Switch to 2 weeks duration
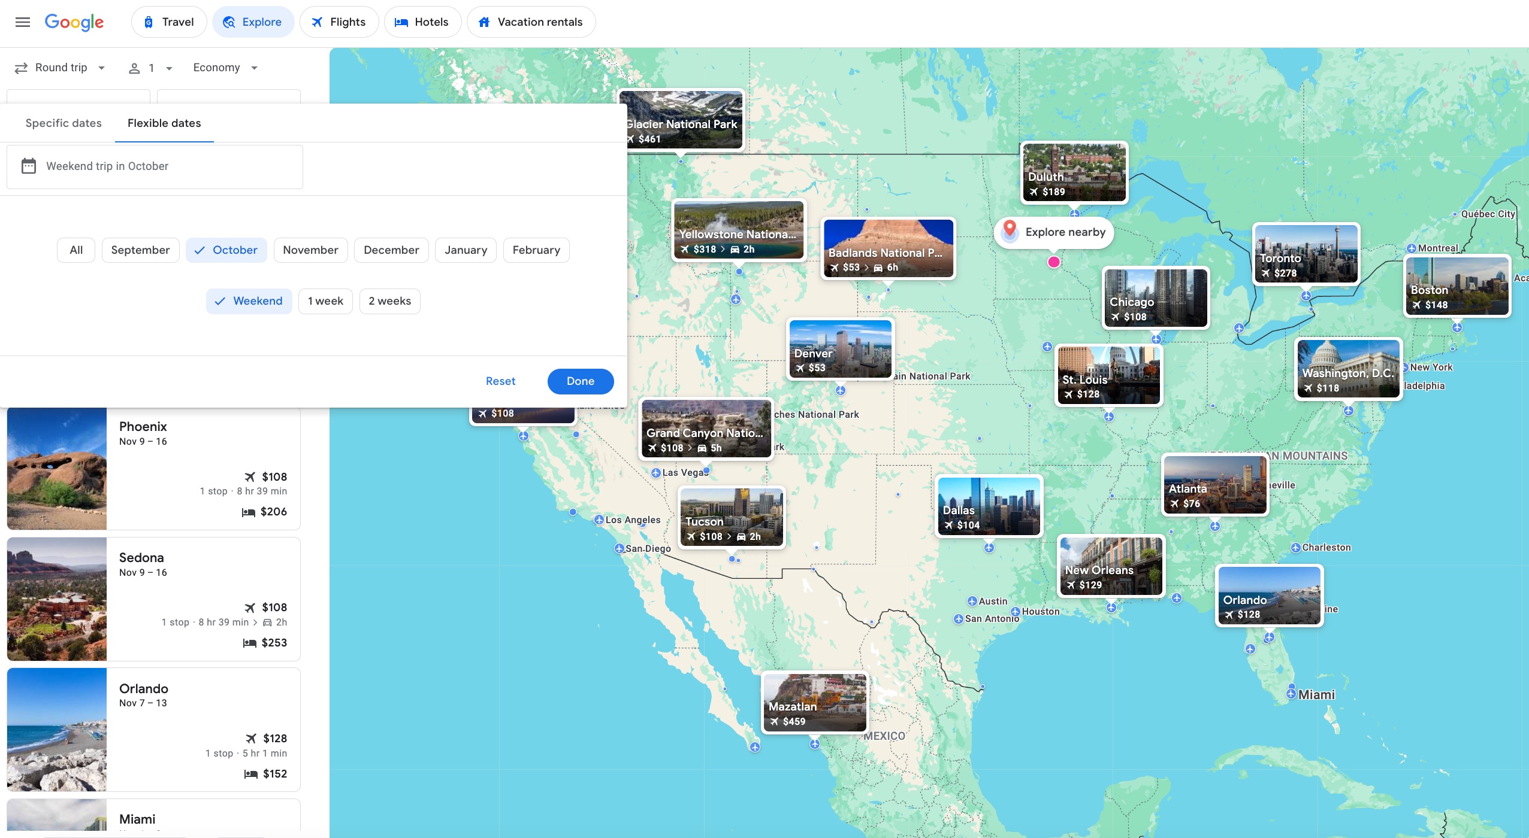The image size is (1529, 838). (389, 301)
